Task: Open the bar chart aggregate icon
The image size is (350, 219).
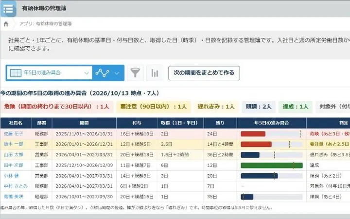Action: tap(155, 73)
